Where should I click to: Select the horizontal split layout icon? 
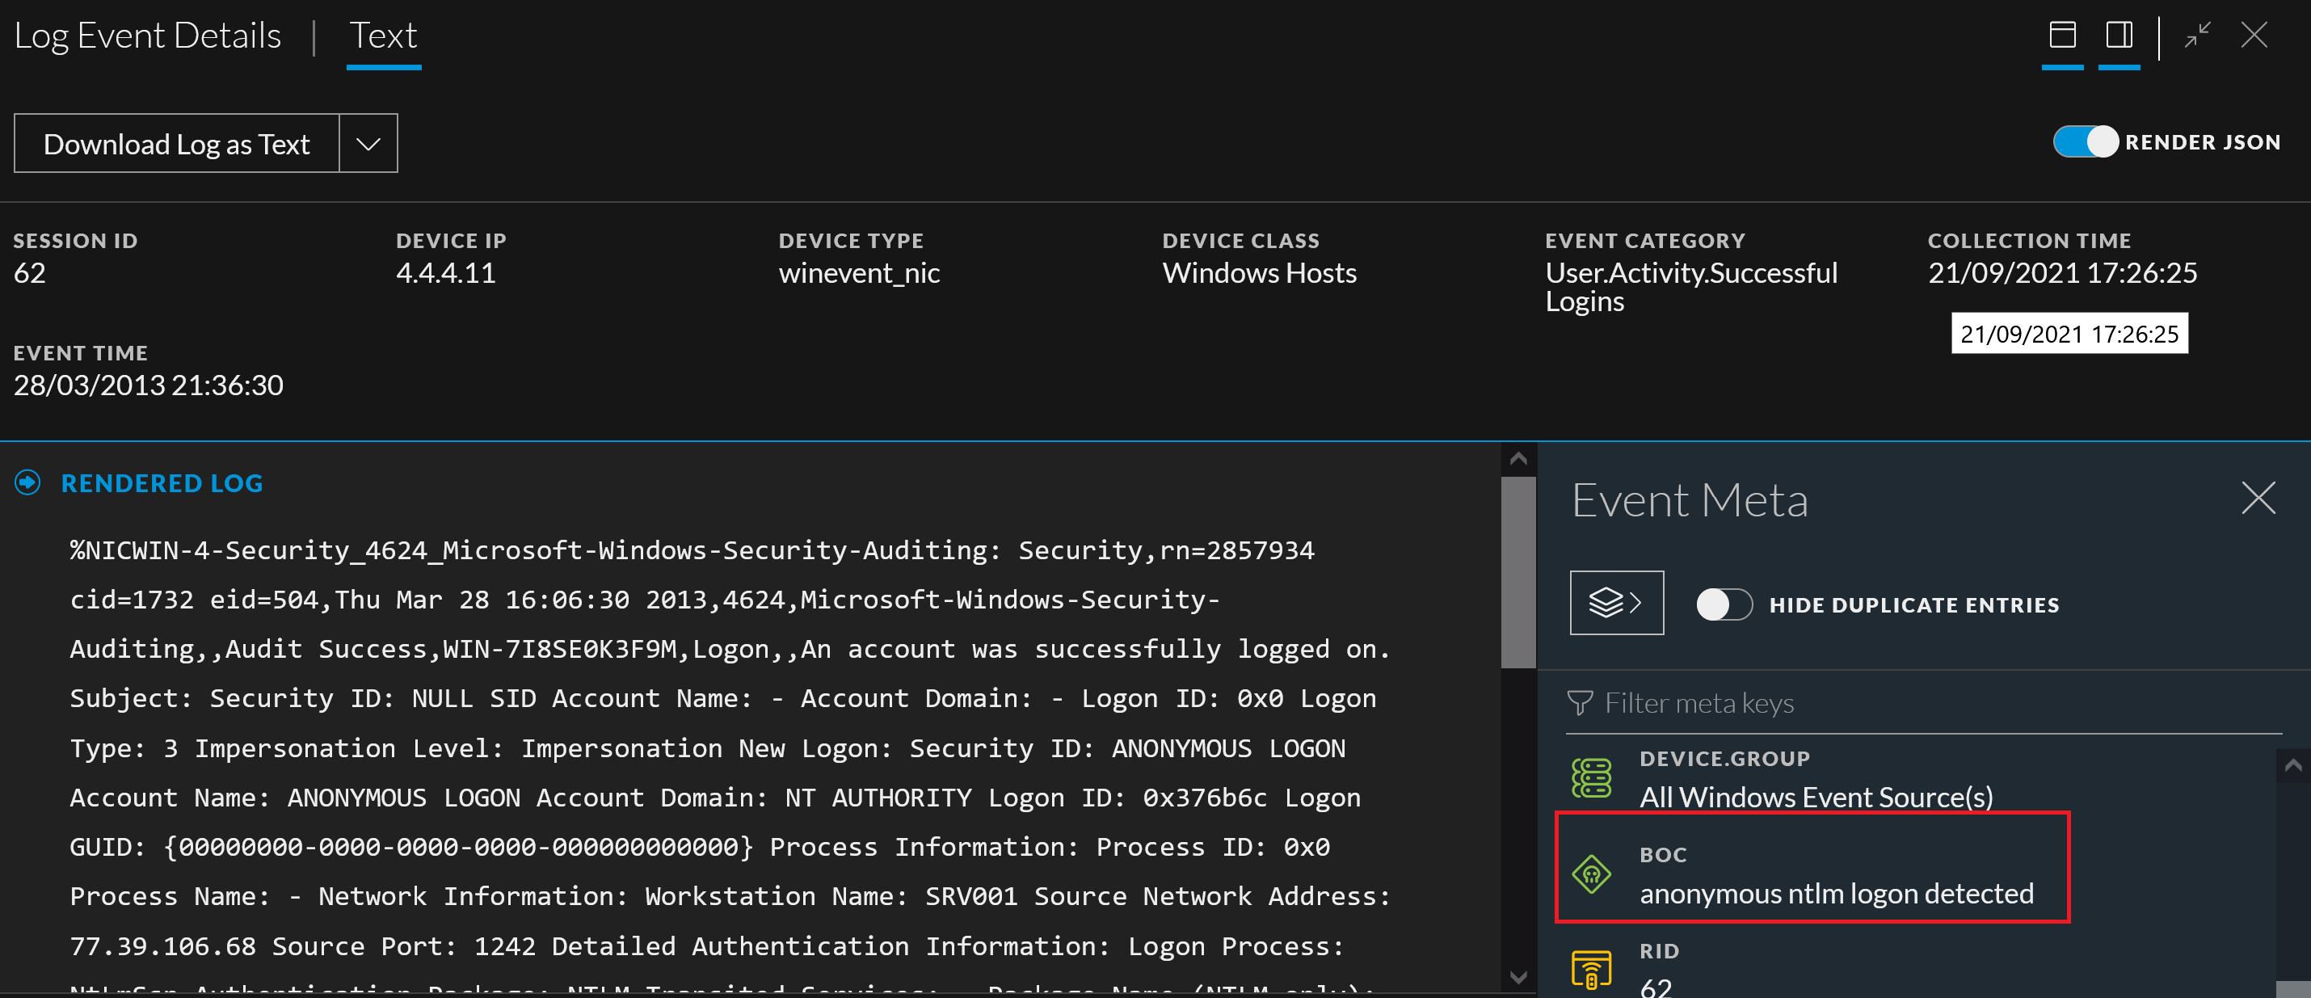(2062, 36)
